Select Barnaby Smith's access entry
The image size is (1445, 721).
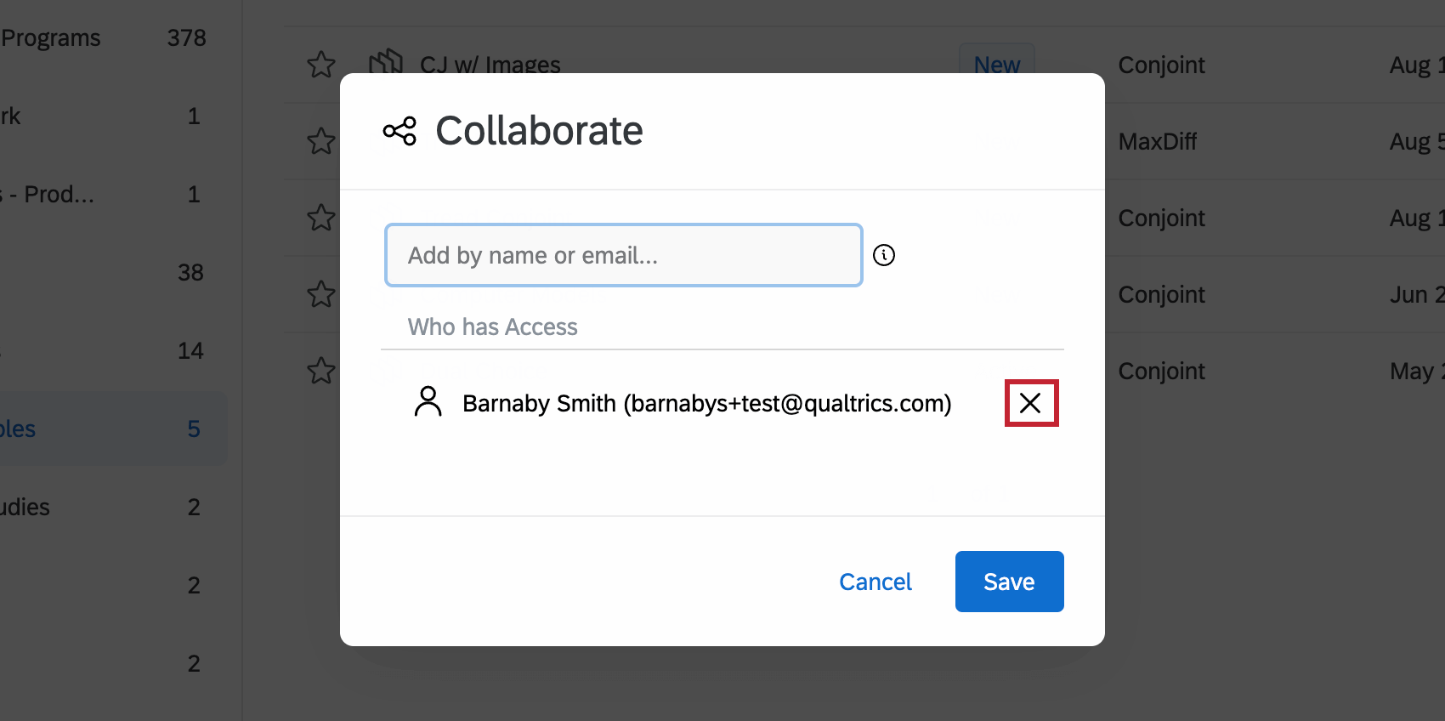(x=706, y=403)
